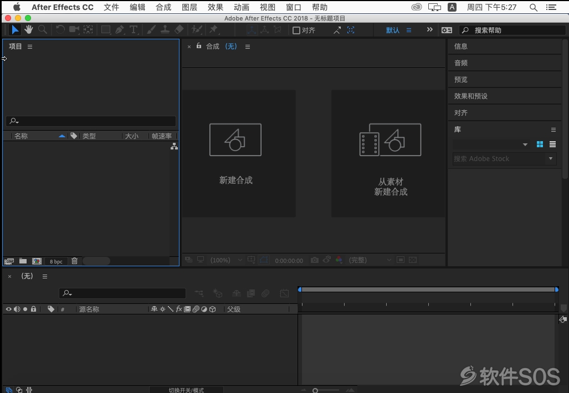Select the Roto Brush tool
Viewport: 569px width, 393px height.
[x=197, y=30]
